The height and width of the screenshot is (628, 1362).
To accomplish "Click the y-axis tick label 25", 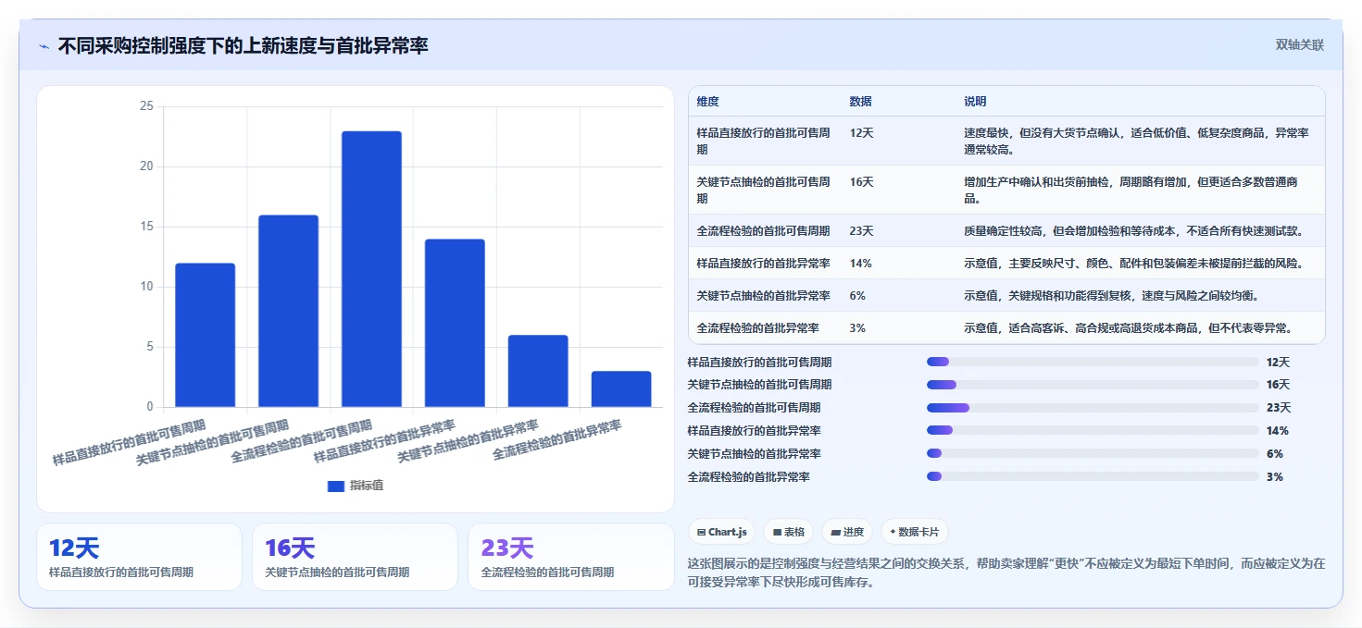I will point(146,106).
